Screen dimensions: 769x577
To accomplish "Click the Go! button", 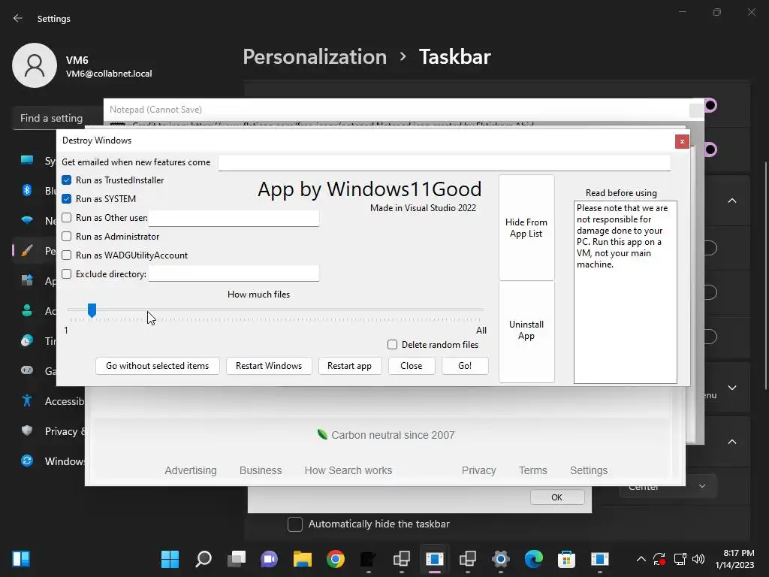I will click(465, 366).
